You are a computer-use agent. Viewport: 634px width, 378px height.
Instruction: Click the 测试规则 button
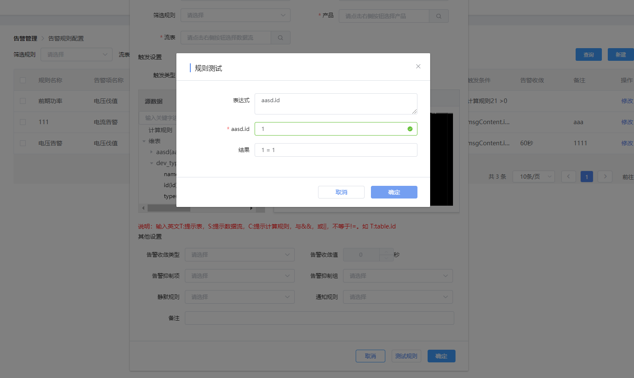[406, 356]
